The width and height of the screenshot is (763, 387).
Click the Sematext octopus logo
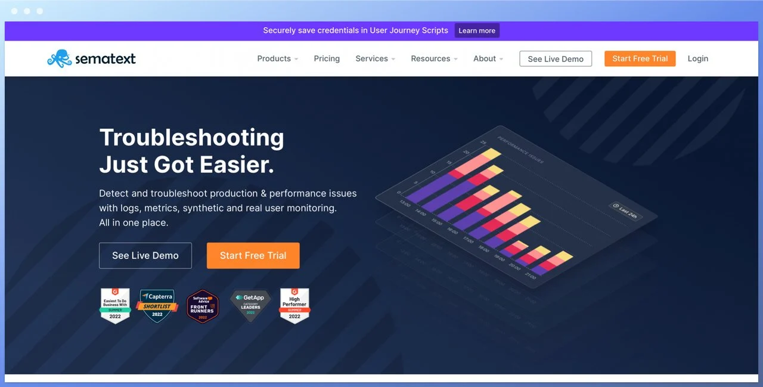click(x=59, y=58)
